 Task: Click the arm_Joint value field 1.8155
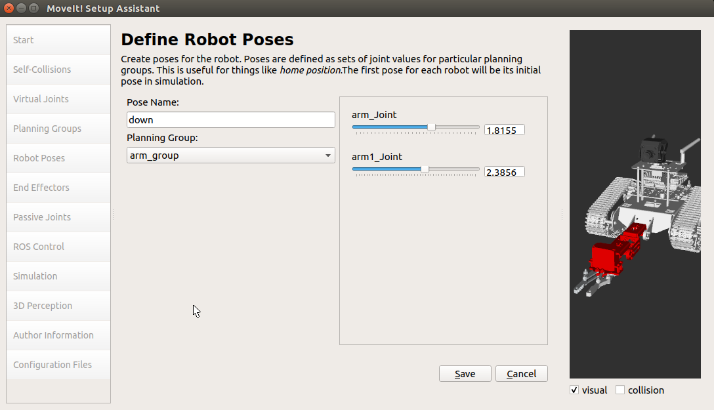(x=505, y=130)
